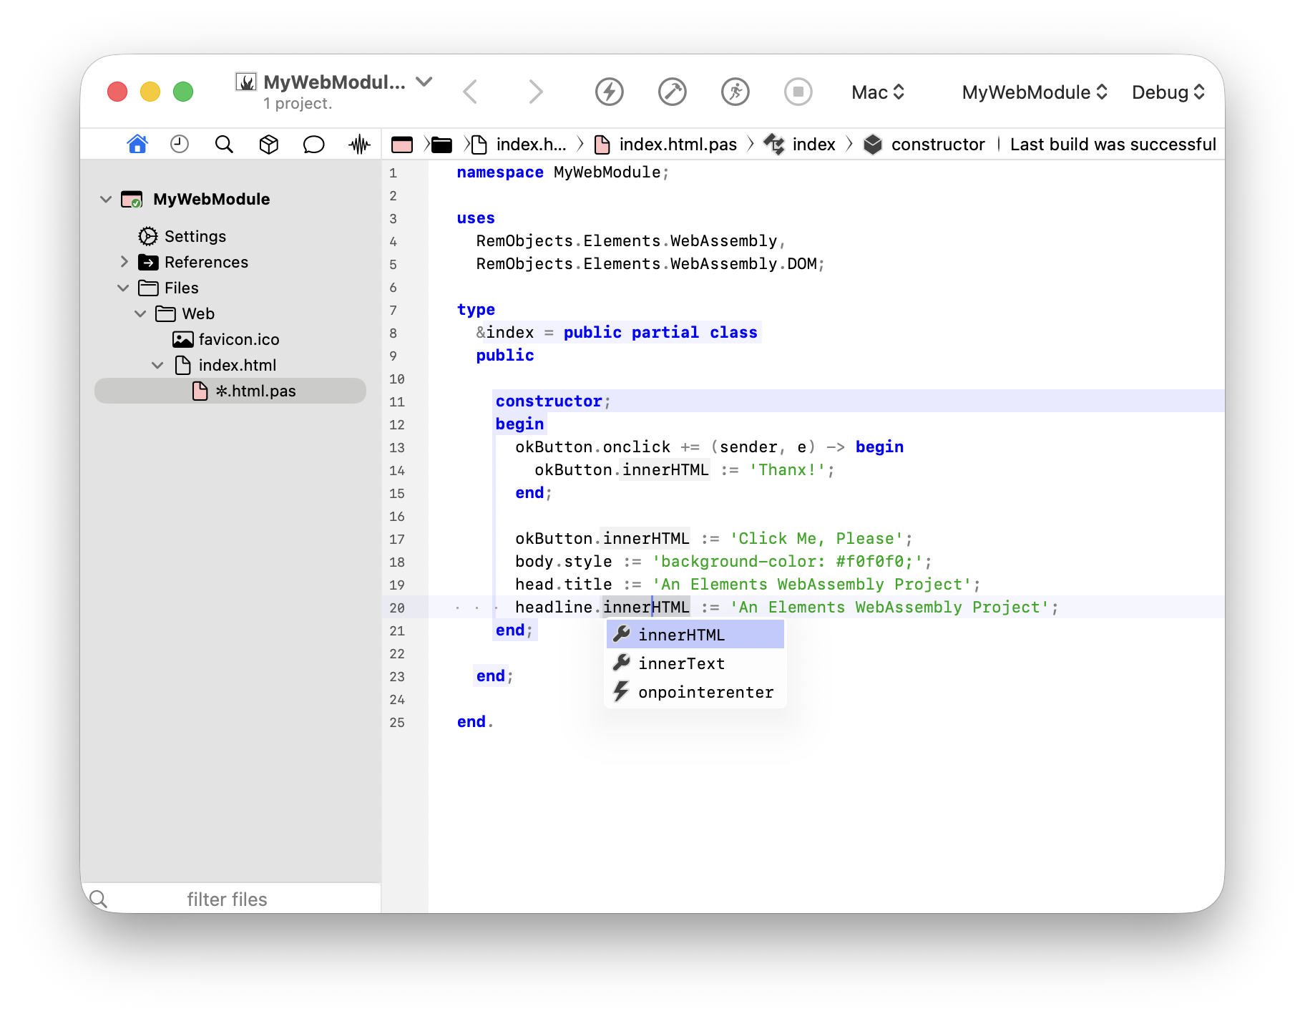Open the Debug (waveform) sidebar tab

(359, 144)
